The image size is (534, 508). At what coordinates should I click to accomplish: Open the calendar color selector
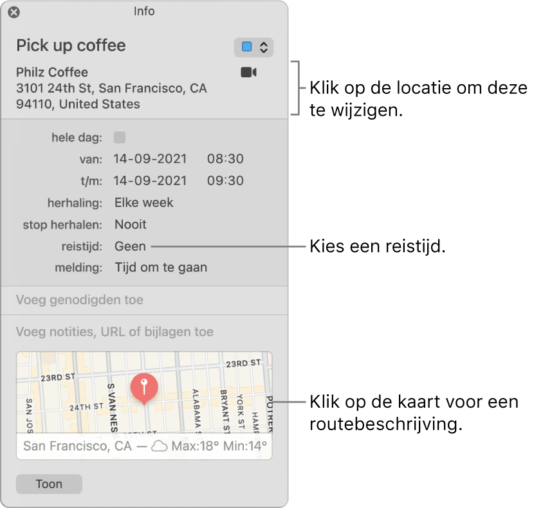point(253,46)
